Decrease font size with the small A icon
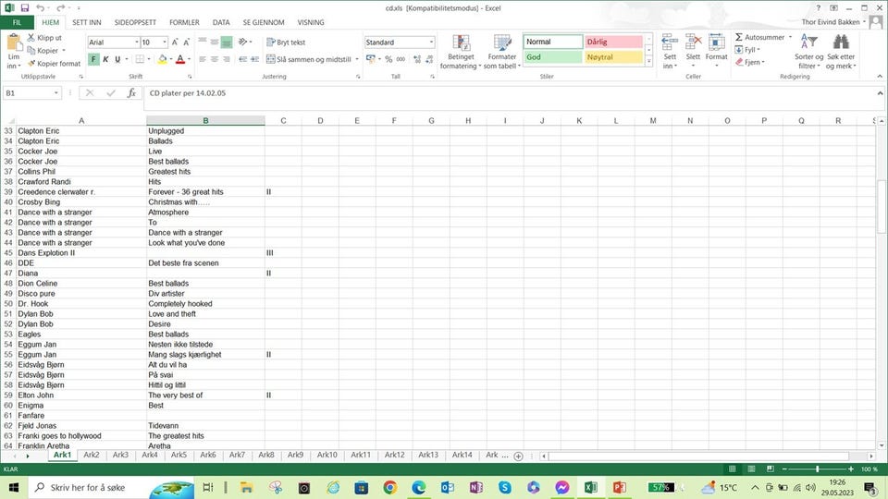Image resolution: width=888 pixels, height=499 pixels. point(186,43)
